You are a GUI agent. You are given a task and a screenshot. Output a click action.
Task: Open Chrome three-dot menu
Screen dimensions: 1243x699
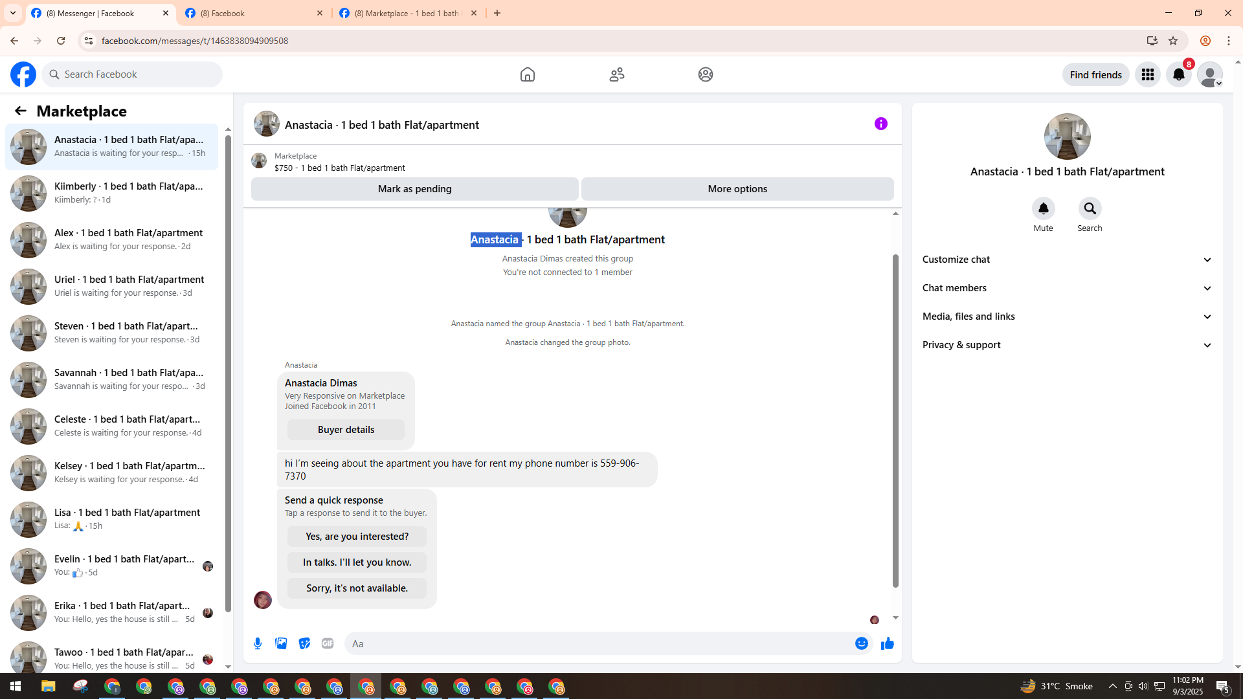point(1229,41)
